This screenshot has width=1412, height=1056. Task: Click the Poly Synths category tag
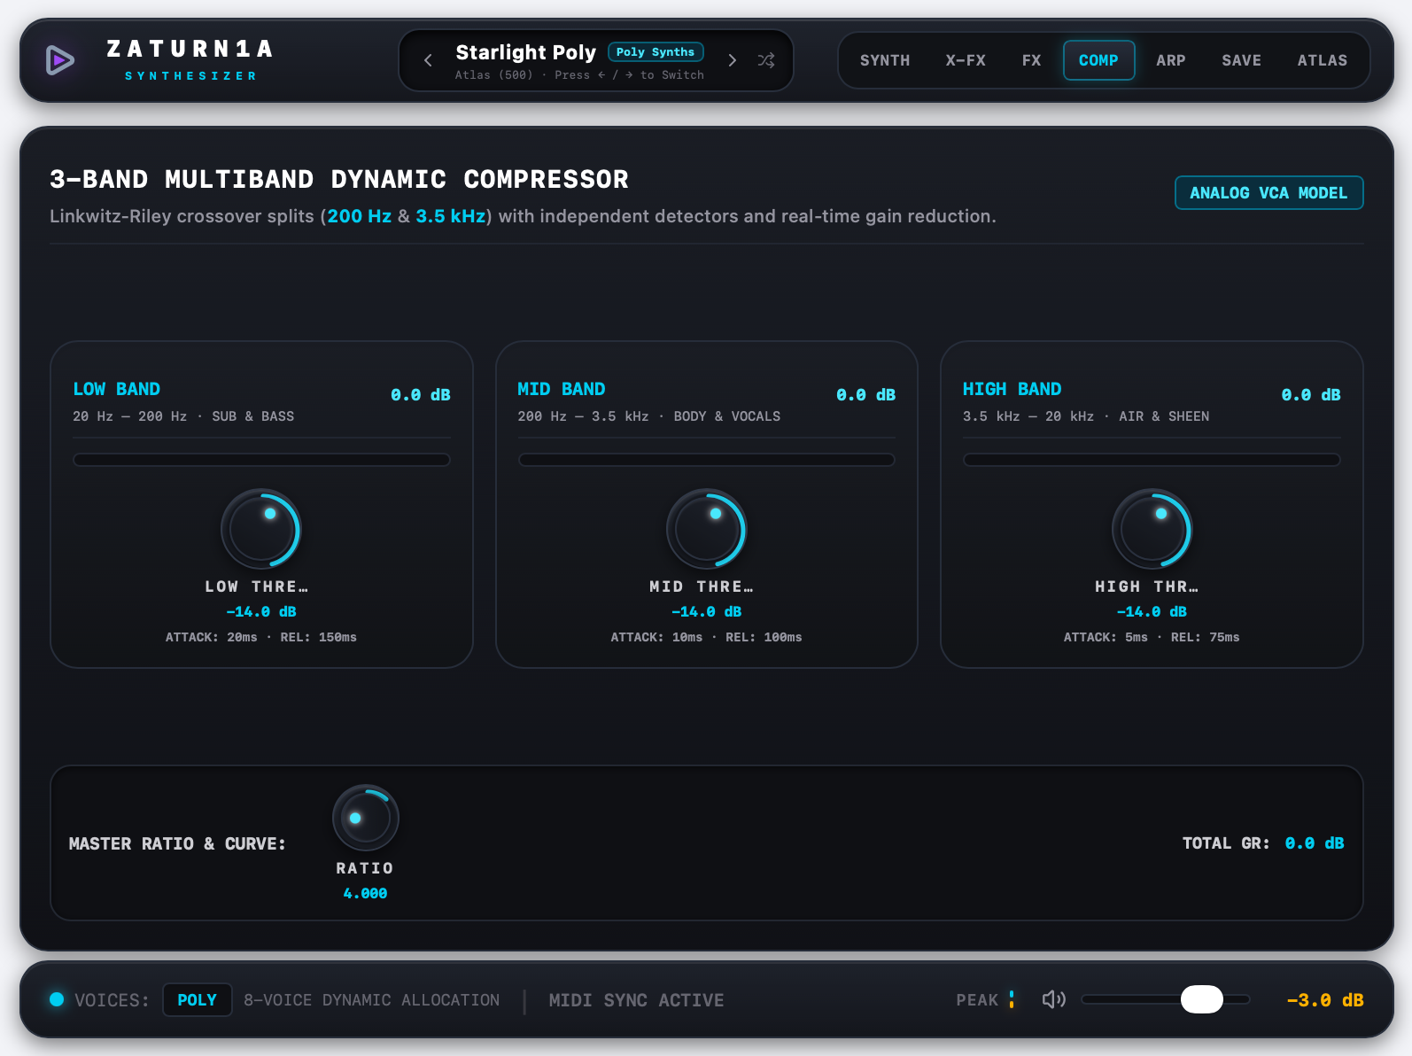coord(656,52)
